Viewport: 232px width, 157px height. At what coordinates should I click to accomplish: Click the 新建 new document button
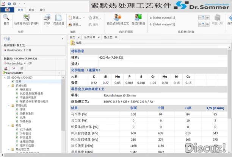point(75,18)
